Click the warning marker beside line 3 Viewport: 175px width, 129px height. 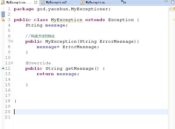(3, 20)
